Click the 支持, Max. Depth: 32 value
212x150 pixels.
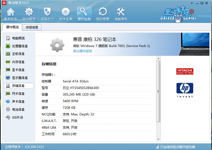pos(78,114)
